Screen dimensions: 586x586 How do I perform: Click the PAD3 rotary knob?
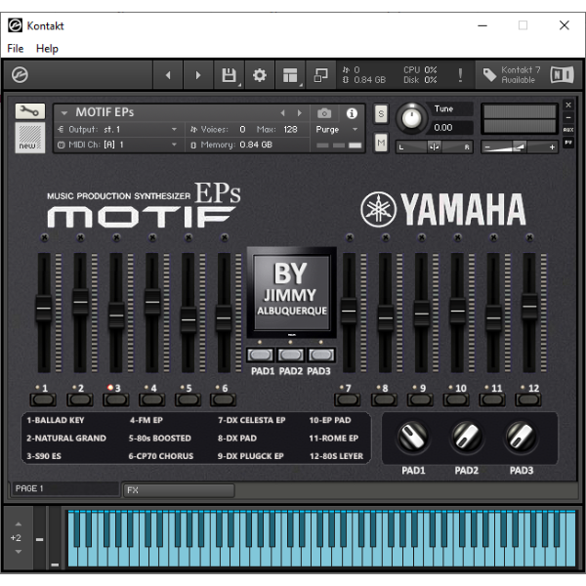521,438
